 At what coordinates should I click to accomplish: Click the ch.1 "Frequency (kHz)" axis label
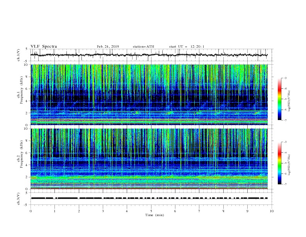22,89
